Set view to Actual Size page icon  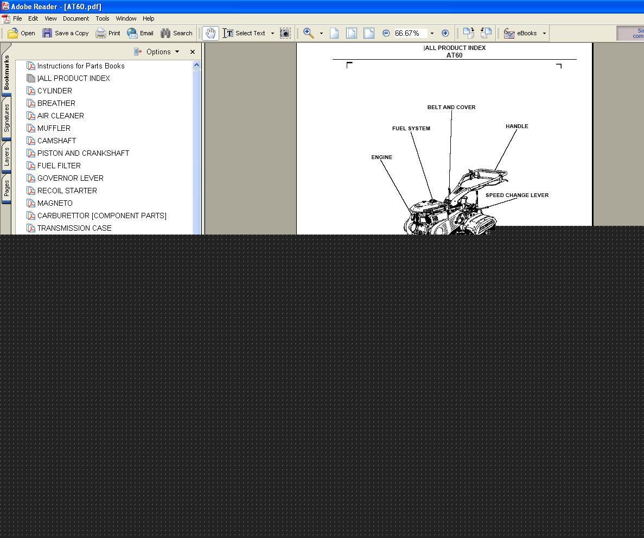click(x=334, y=33)
